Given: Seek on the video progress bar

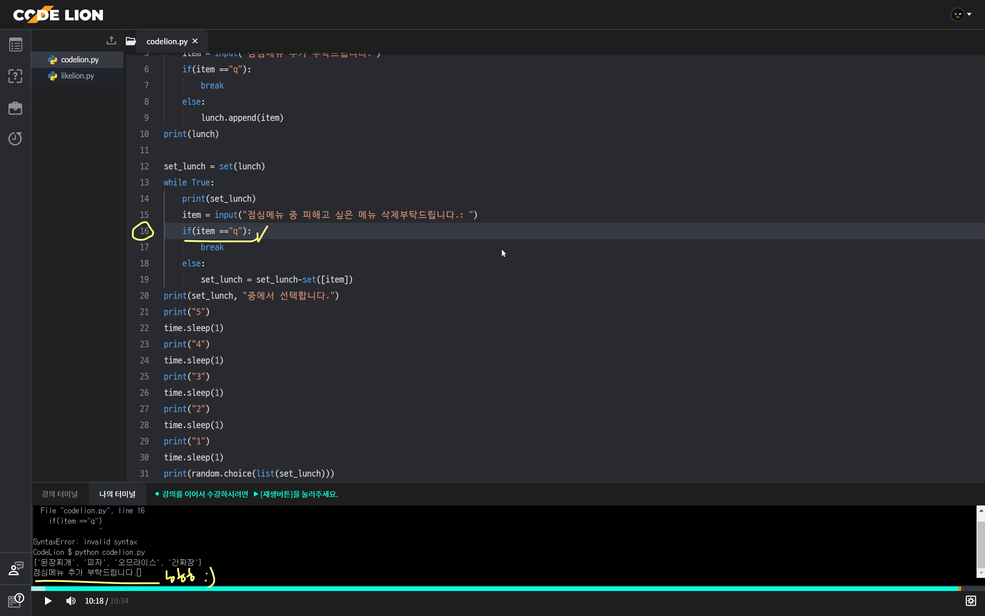Looking at the screenshot, I should pyautogui.click(x=488, y=589).
